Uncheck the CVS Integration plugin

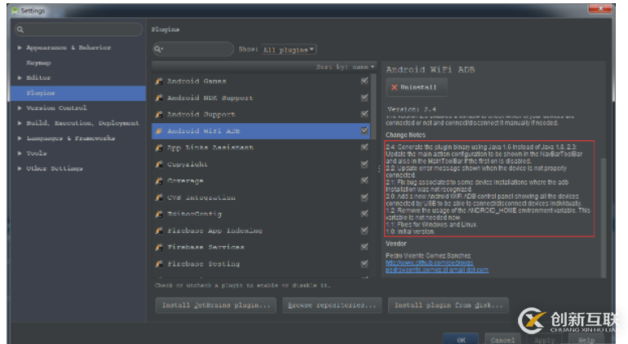(x=365, y=197)
